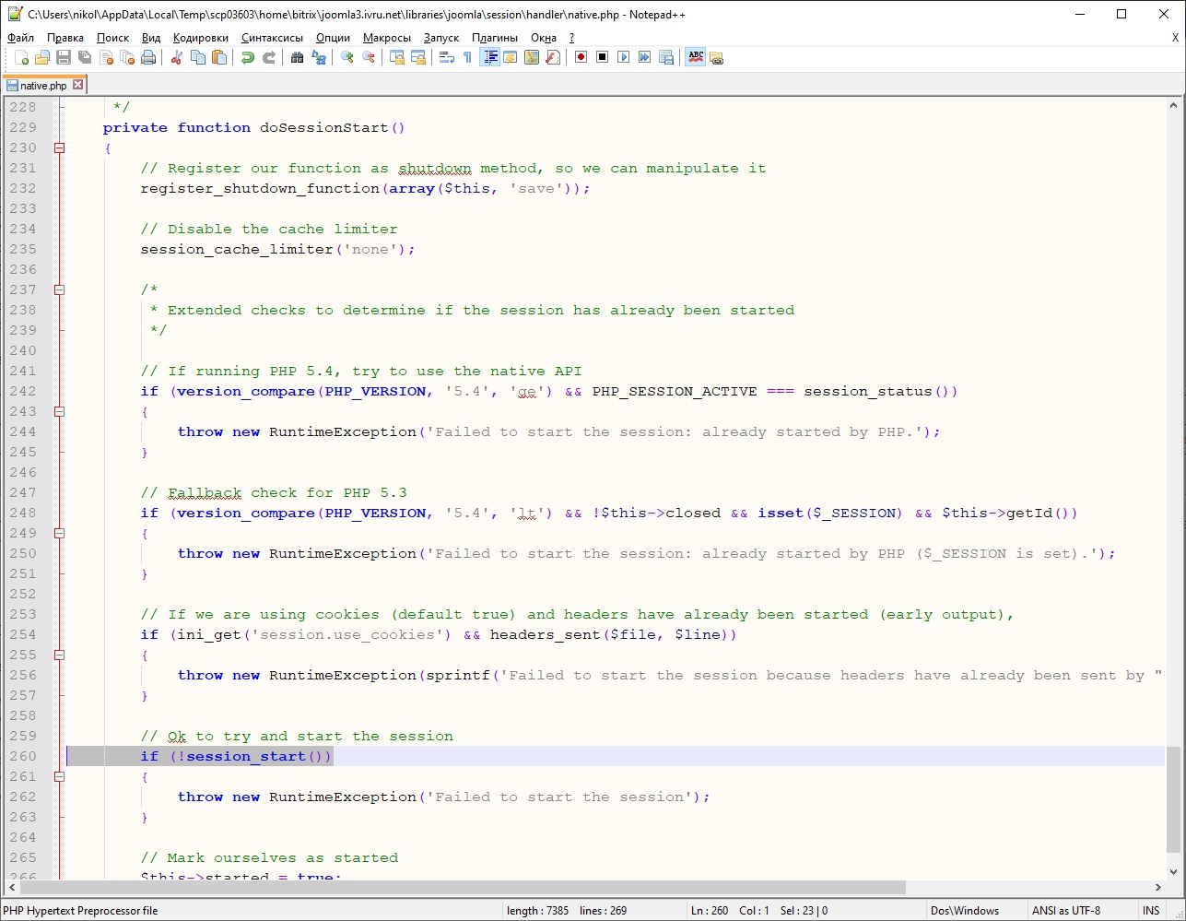
Task: Close the native.php tab
Action: pyautogui.click(x=77, y=85)
